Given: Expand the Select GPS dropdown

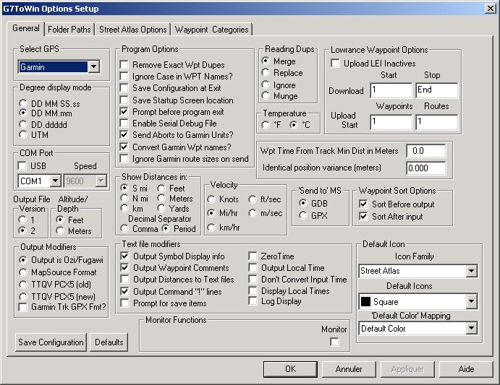Looking at the screenshot, I should click(x=94, y=67).
